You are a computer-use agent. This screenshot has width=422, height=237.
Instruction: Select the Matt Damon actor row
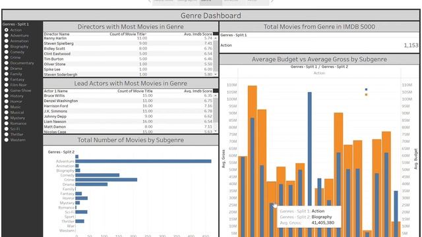click(129, 126)
